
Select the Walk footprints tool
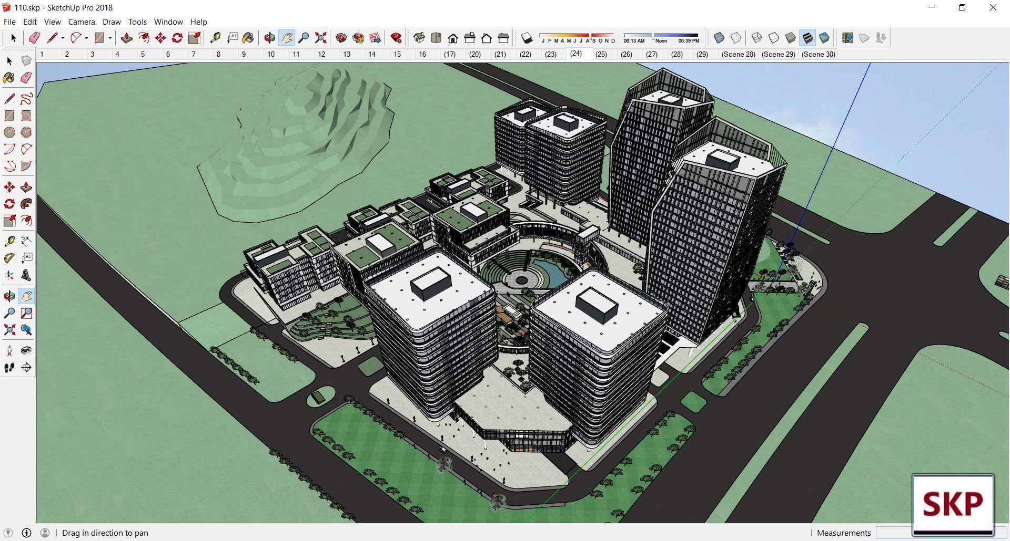pyautogui.click(x=9, y=368)
